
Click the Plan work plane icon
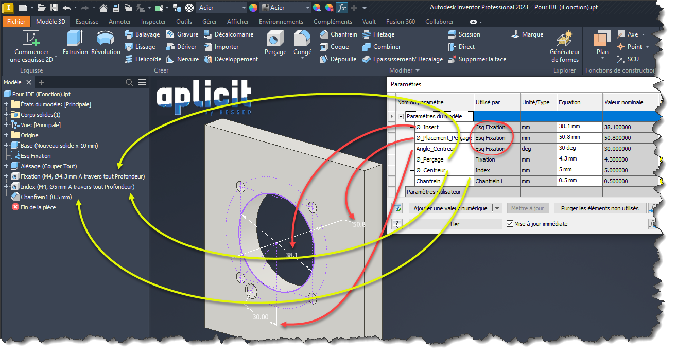coord(602,39)
